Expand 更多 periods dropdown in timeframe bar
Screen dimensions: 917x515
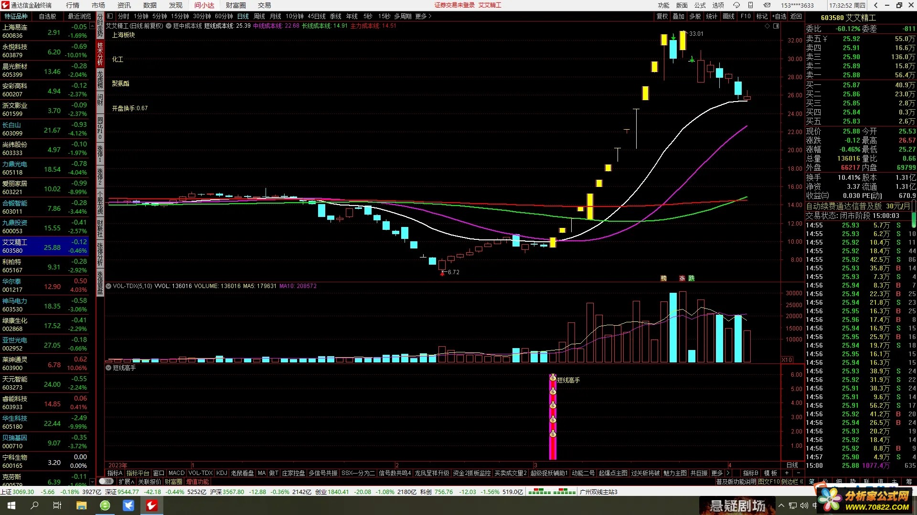[423, 16]
